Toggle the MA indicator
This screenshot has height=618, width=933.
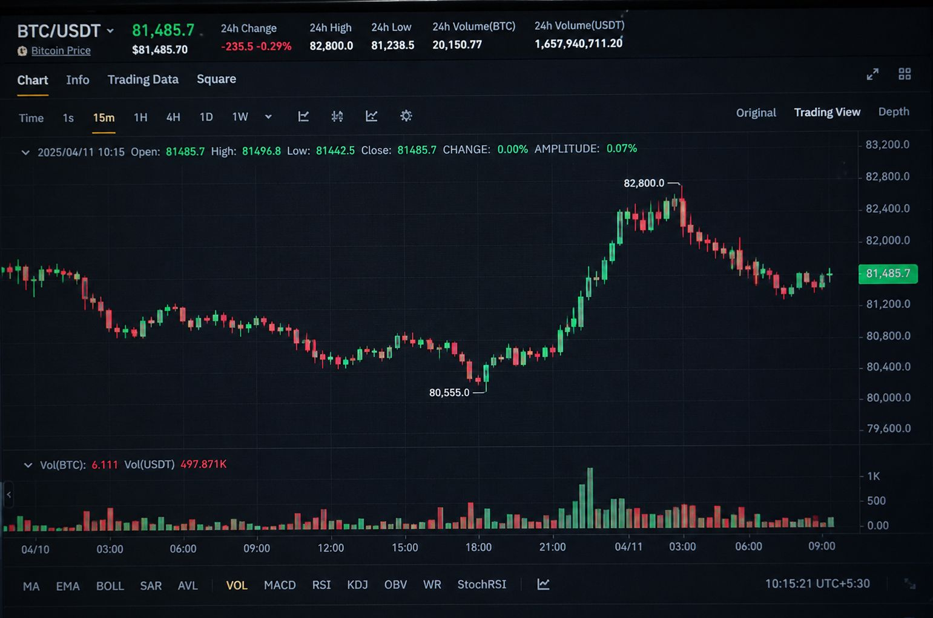[31, 586]
